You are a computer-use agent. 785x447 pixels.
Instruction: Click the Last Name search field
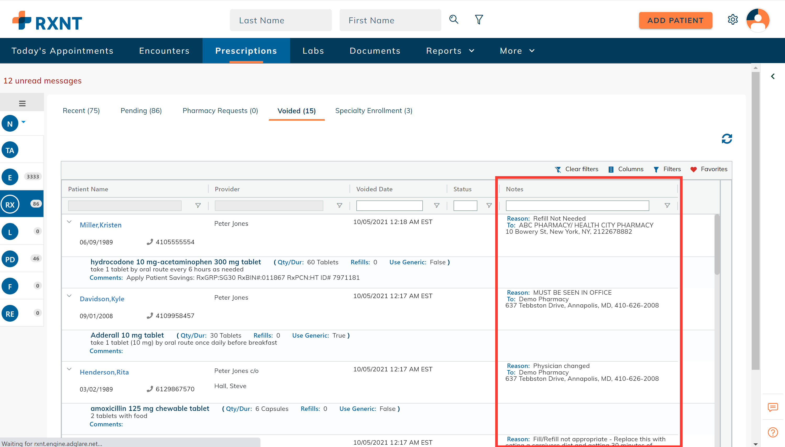tap(280, 20)
